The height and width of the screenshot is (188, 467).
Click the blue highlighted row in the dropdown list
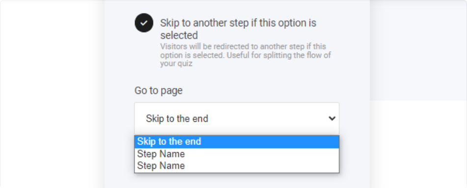point(237,141)
